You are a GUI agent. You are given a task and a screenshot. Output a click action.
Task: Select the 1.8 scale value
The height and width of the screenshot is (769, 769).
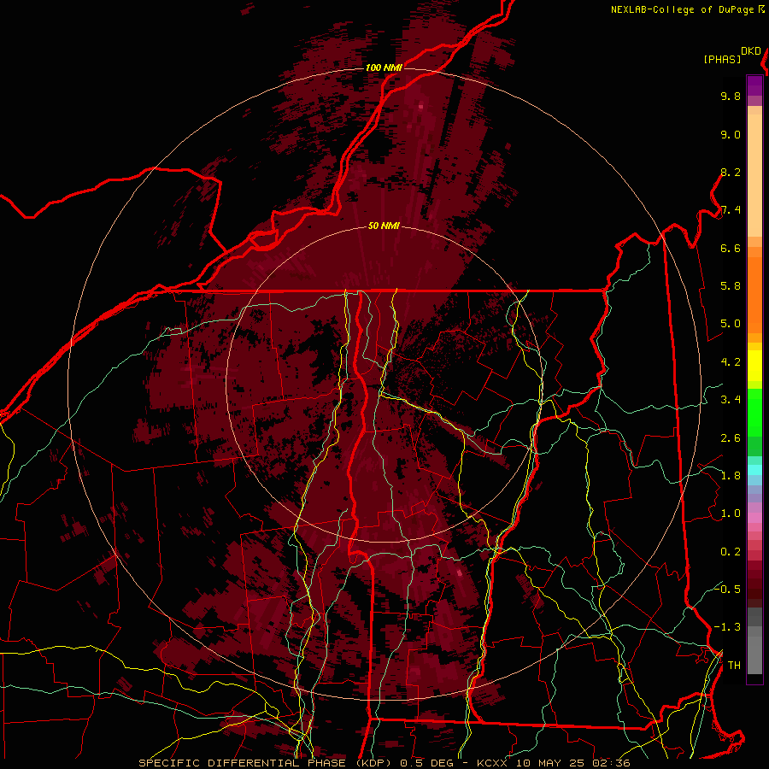click(731, 476)
